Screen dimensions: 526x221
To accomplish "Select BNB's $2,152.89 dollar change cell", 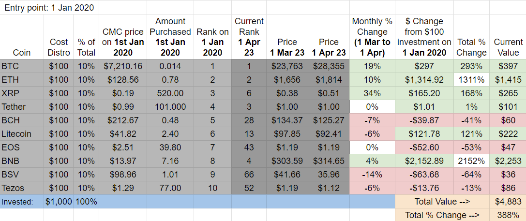I will (424, 161).
